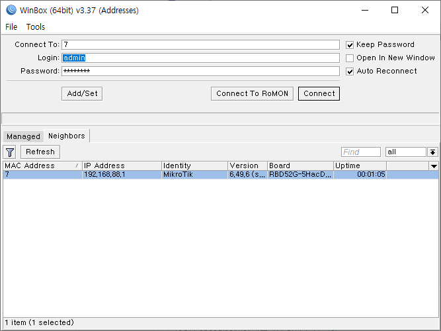Sort by Version column header
The image size is (441, 331).
click(x=247, y=165)
